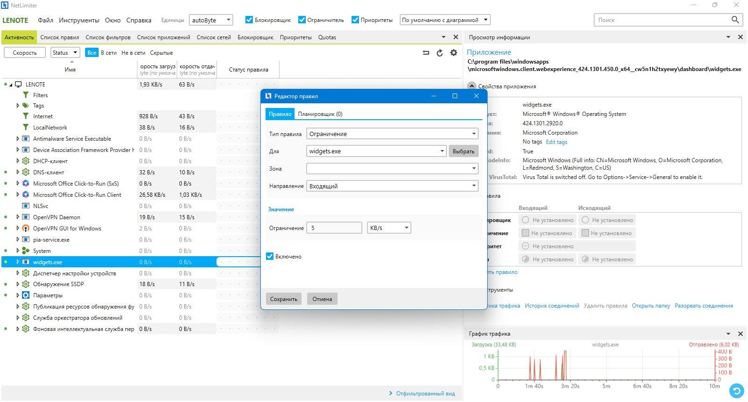
Task: Switch to Список правил tab
Action: (x=59, y=37)
